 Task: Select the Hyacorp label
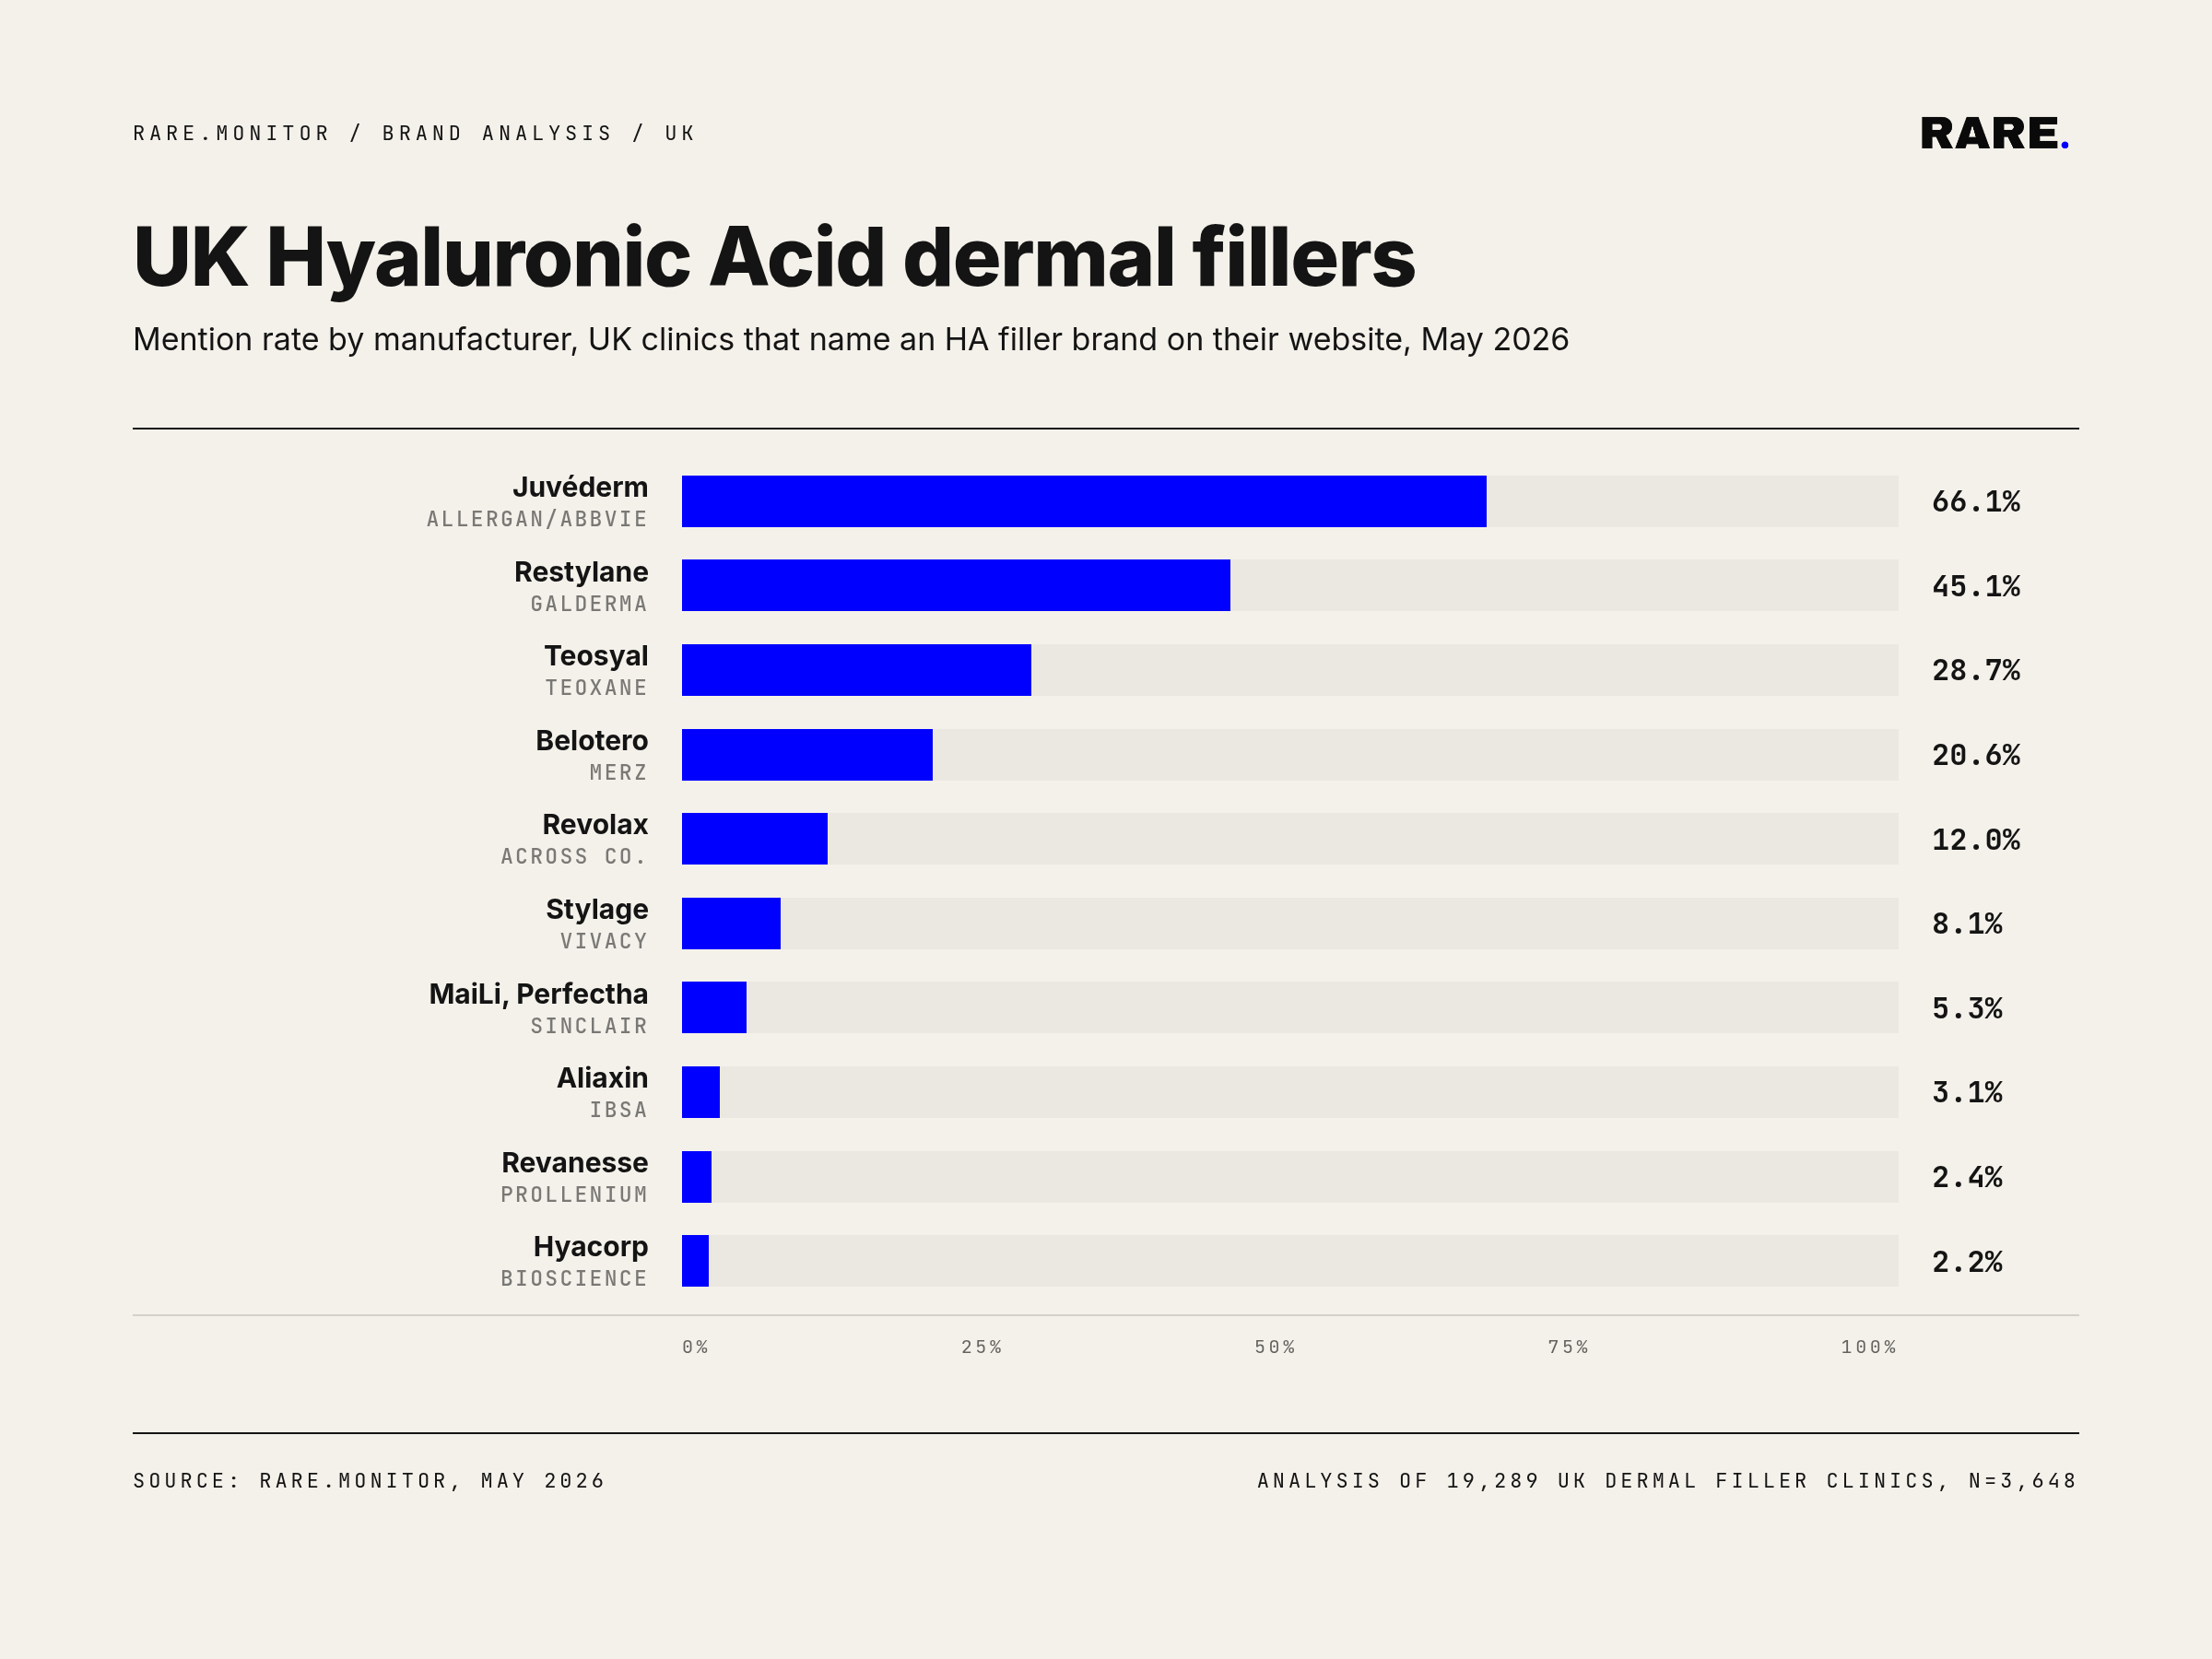pos(591,1248)
